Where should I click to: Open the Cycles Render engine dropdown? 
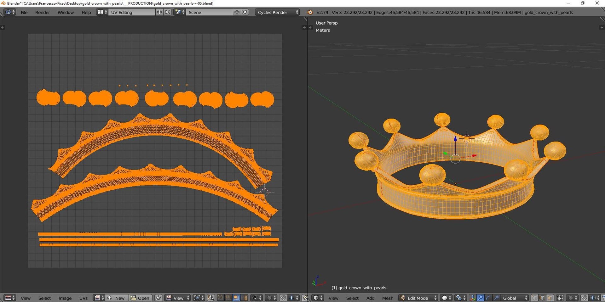pyautogui.click(x=277, y=12)
